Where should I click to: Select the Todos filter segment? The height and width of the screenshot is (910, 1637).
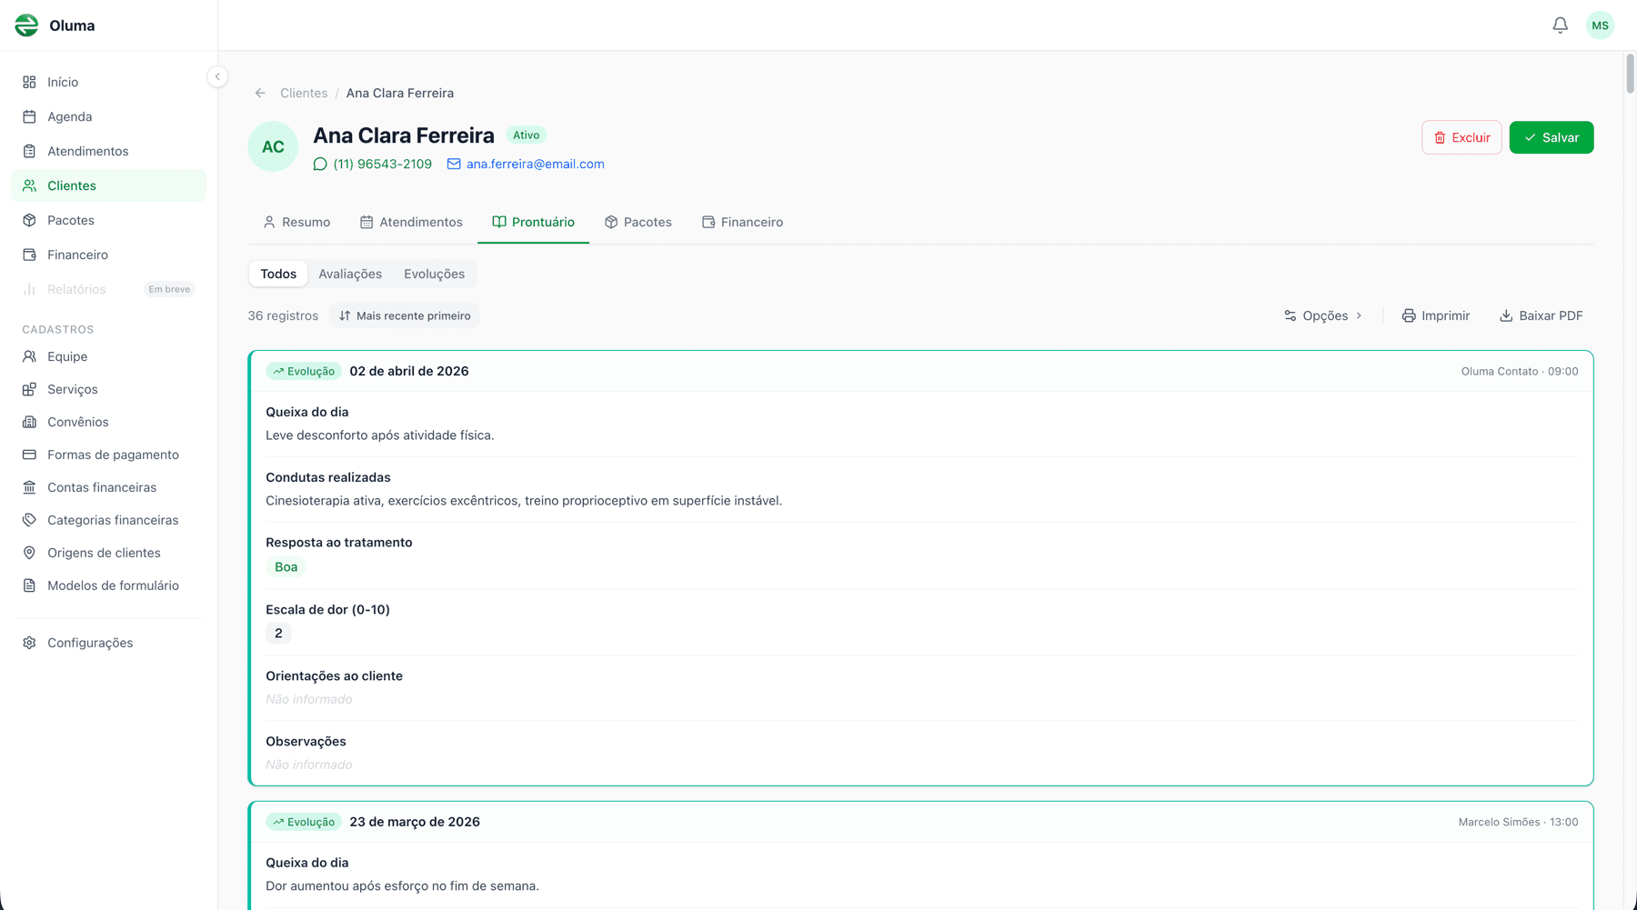click(x=278, y=274)
